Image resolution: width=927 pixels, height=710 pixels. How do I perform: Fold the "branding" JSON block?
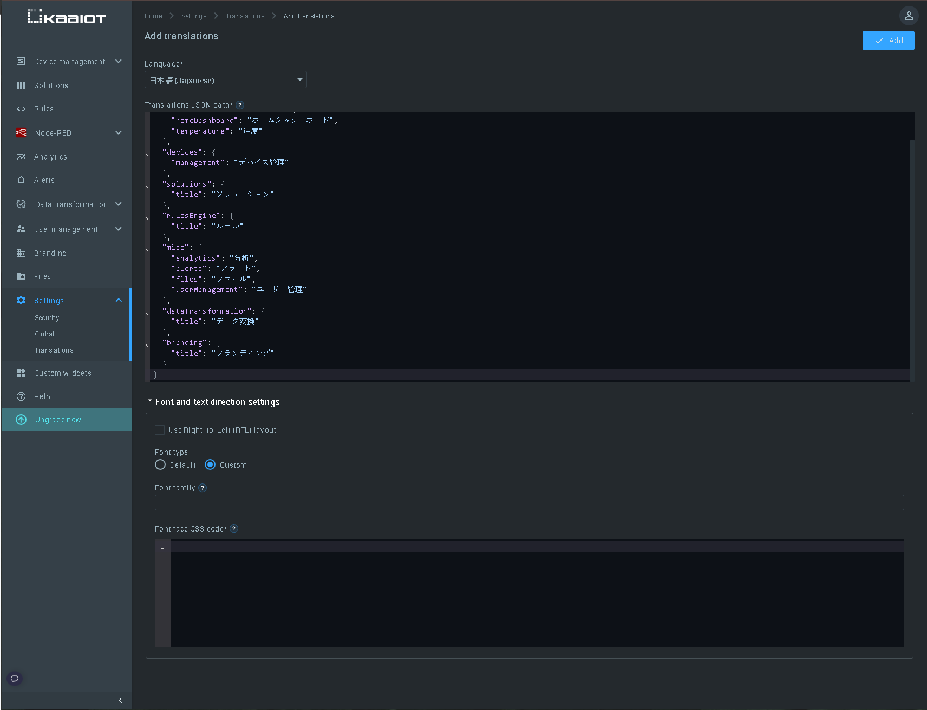point(147,345)
